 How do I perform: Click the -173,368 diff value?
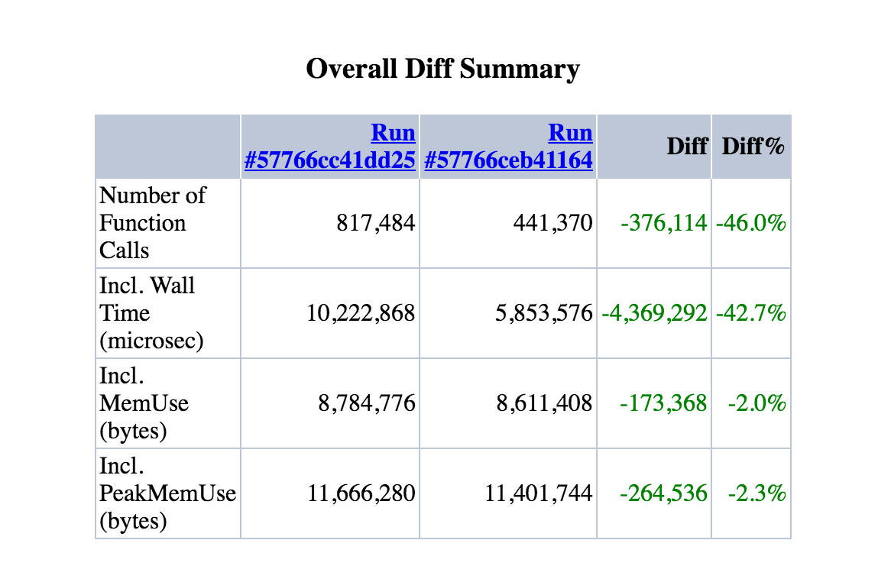[x=663, y=403]
